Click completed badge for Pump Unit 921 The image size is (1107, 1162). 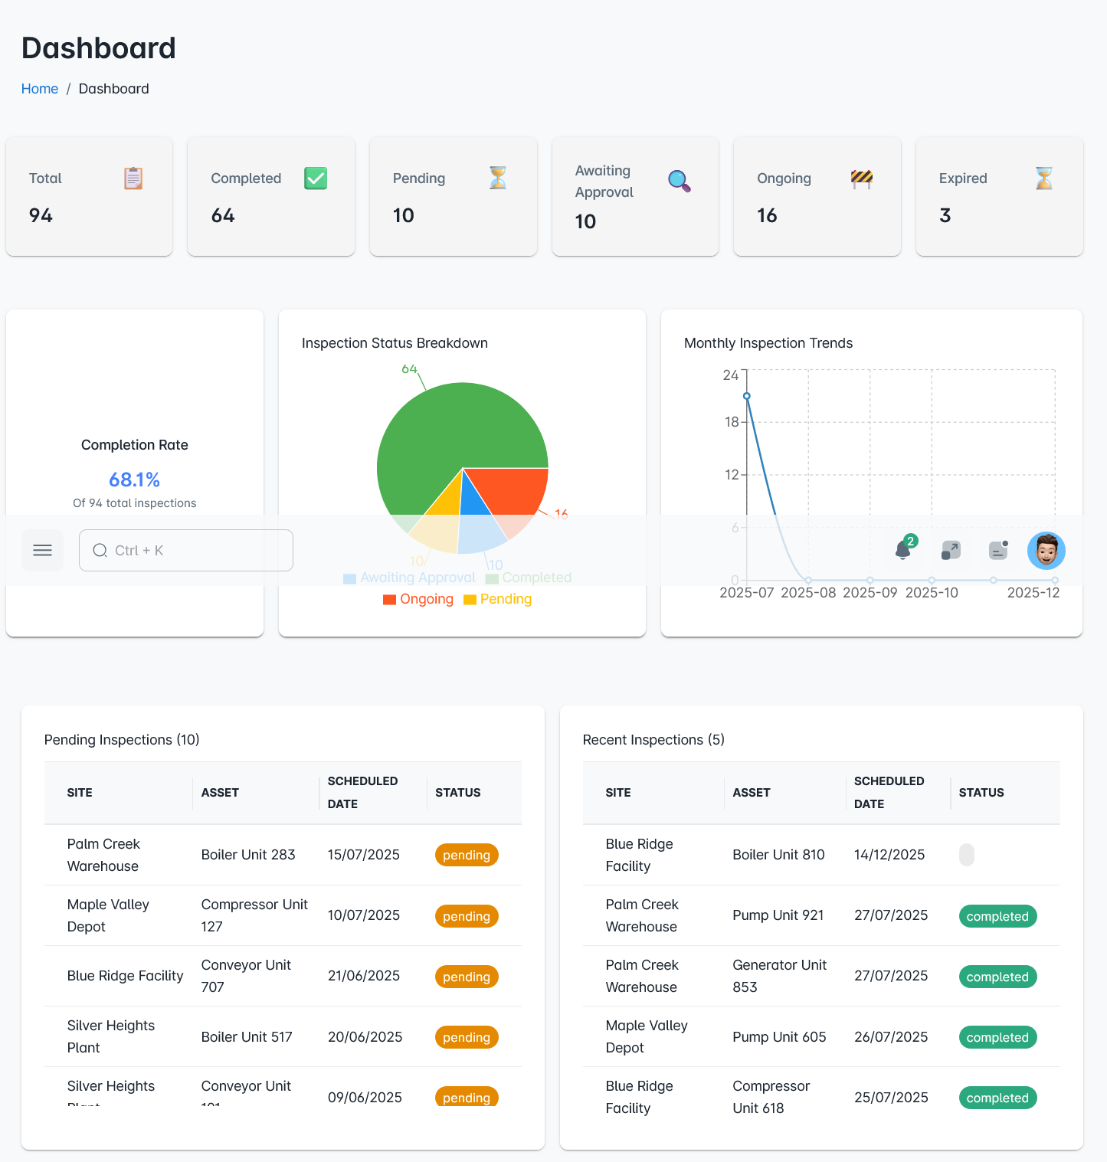[997, 916]
